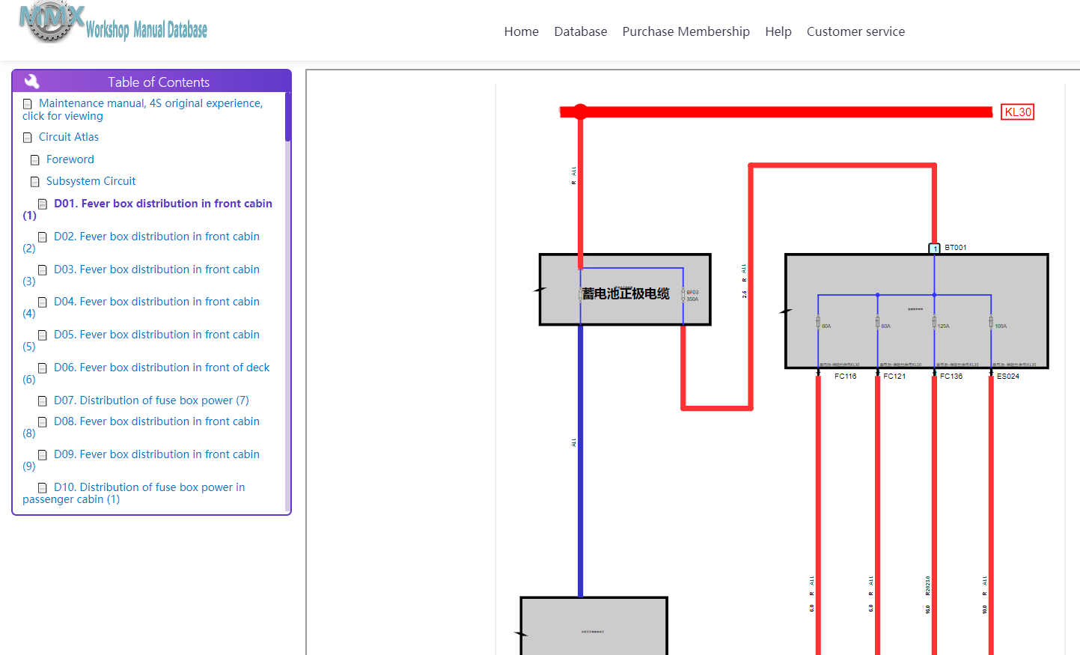
Task: Click the document icon beside Circuit Atlas
Action: pos(28,138)
